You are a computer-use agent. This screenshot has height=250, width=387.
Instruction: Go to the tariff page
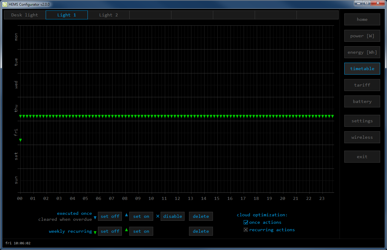pyautogui.click(x=362, y=85)
